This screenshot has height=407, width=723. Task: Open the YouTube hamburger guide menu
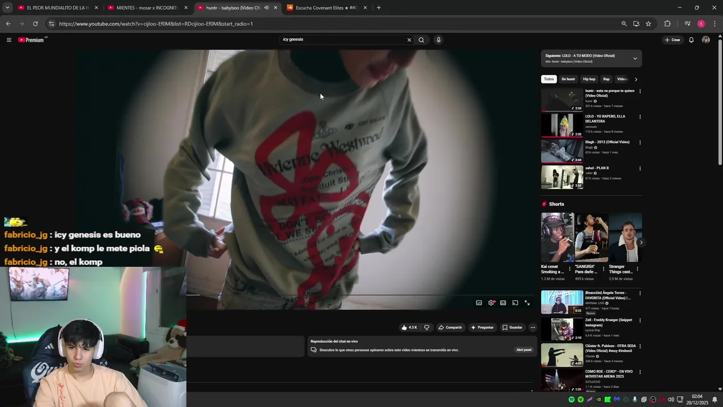tap(8, 40)
